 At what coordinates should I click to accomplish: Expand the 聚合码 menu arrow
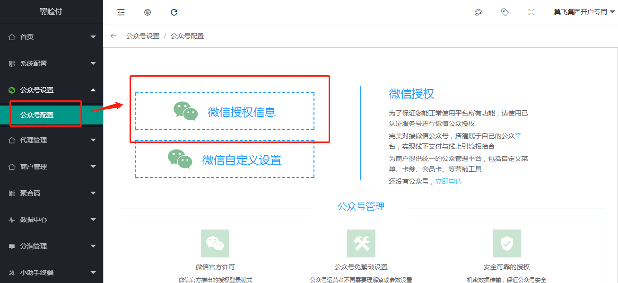[x=93, y=193]
